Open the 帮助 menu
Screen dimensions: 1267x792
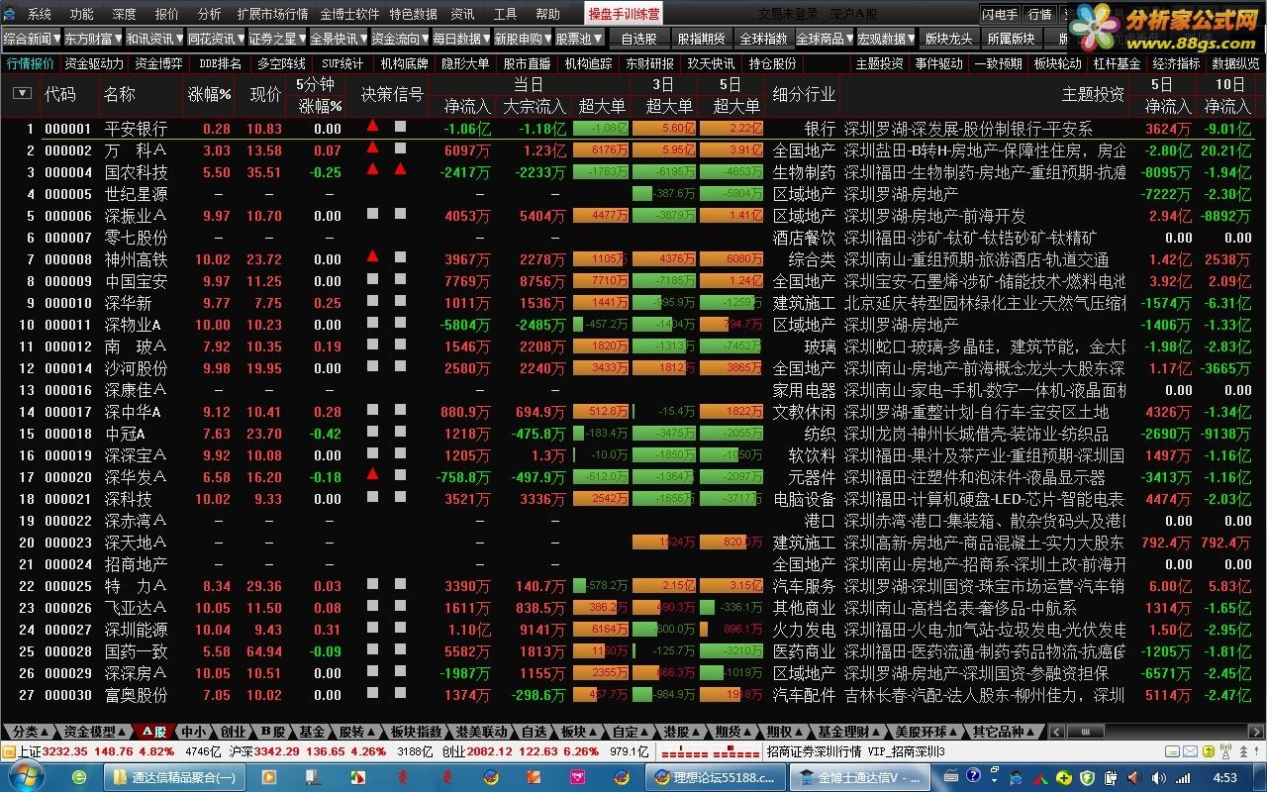(547, 14)
